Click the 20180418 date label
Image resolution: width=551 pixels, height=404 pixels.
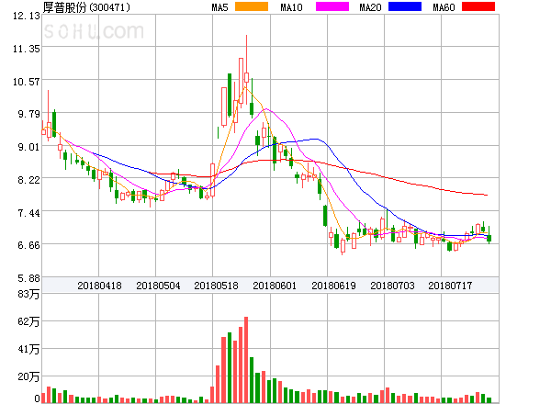pos(99,286)
